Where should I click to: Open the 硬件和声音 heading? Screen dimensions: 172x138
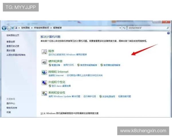coord(55,61)
